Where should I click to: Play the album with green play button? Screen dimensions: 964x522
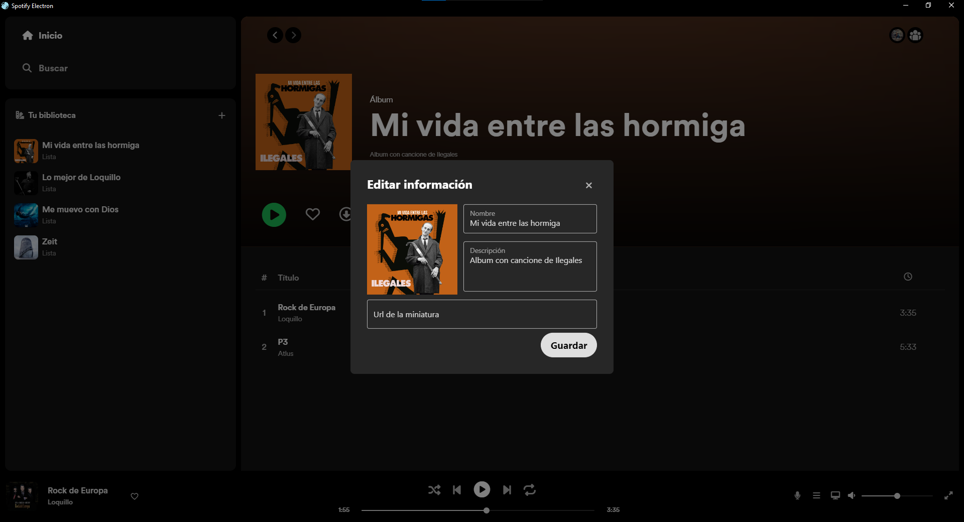point(274,215)
